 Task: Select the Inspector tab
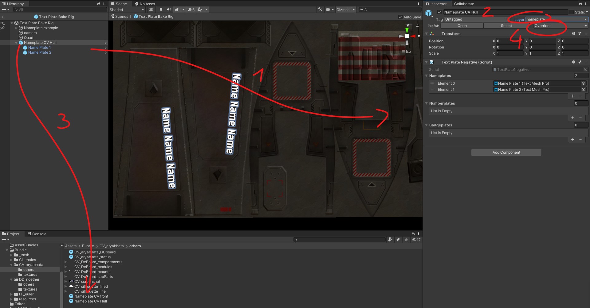click(436, 4)
